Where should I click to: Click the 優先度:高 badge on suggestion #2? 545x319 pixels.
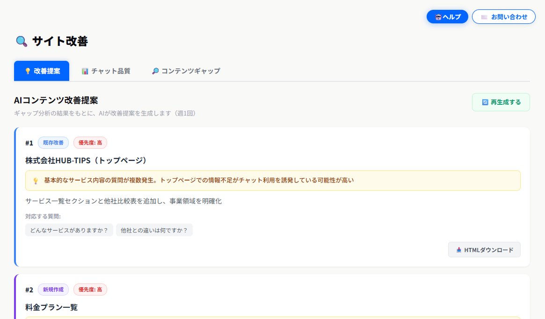click(x=90, y=290)
